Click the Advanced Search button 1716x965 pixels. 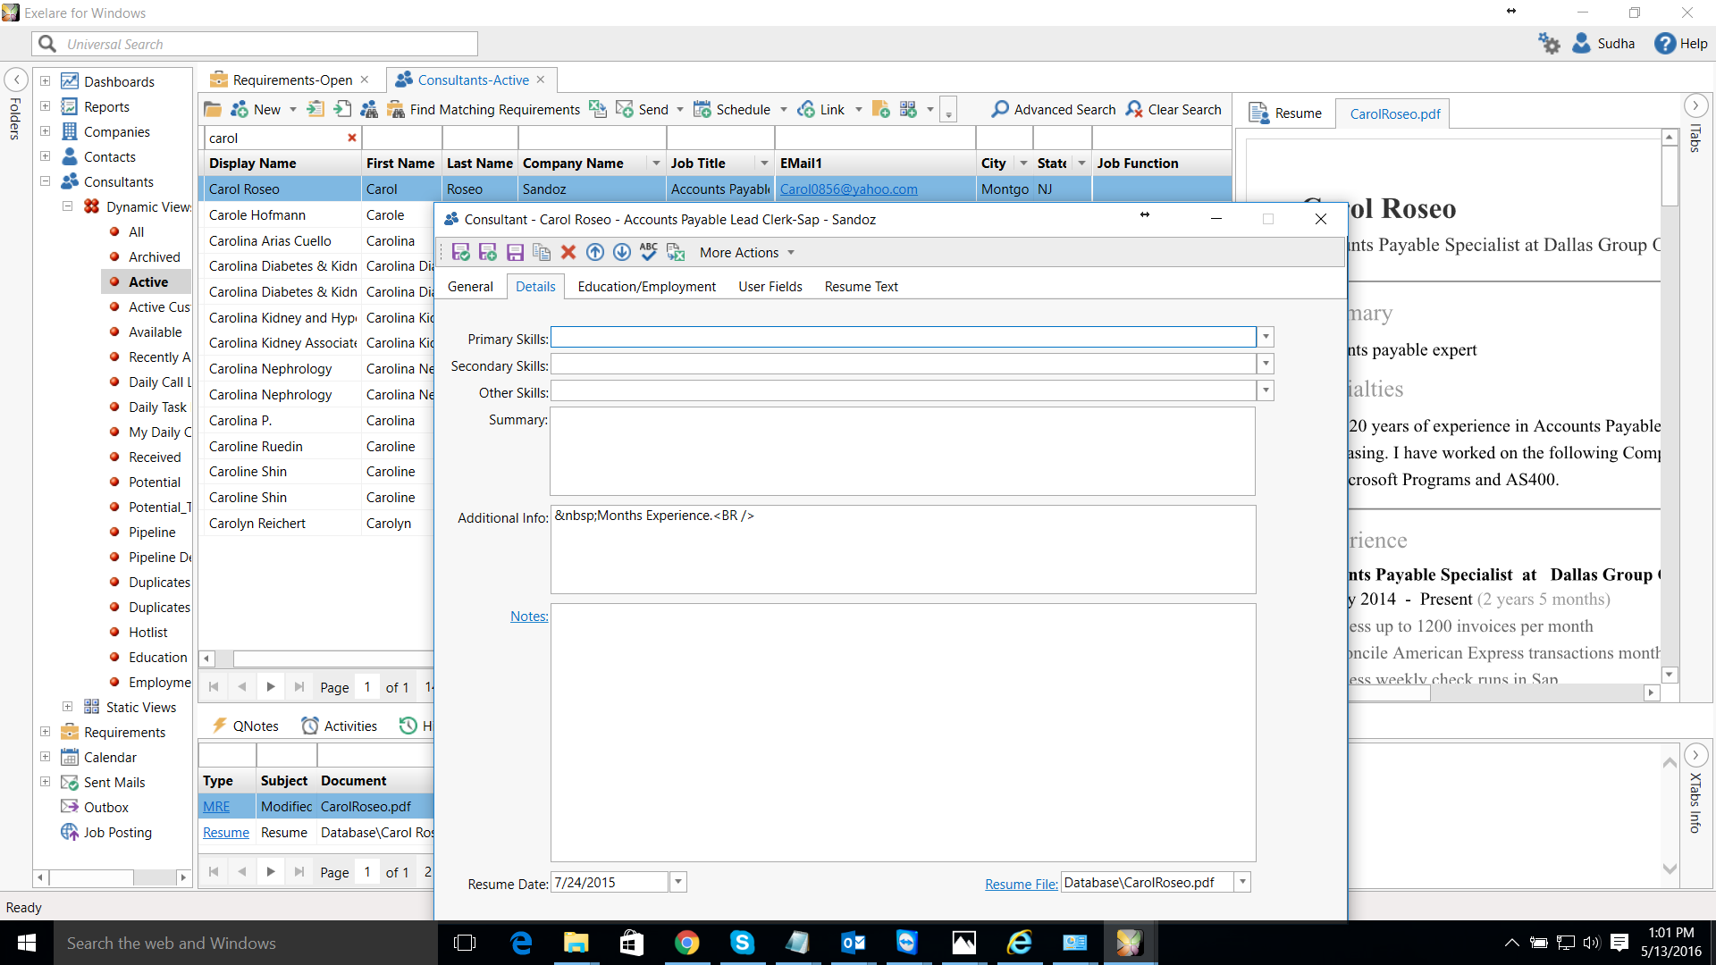point(1054,110)
